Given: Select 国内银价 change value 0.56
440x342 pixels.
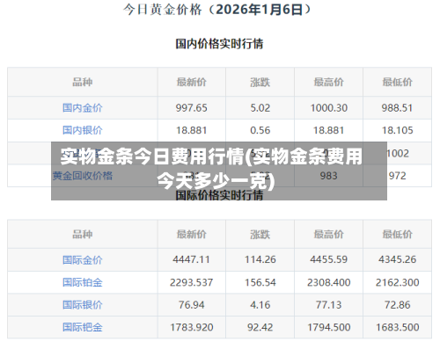Looking at the screenshot, I should [260, 130].
